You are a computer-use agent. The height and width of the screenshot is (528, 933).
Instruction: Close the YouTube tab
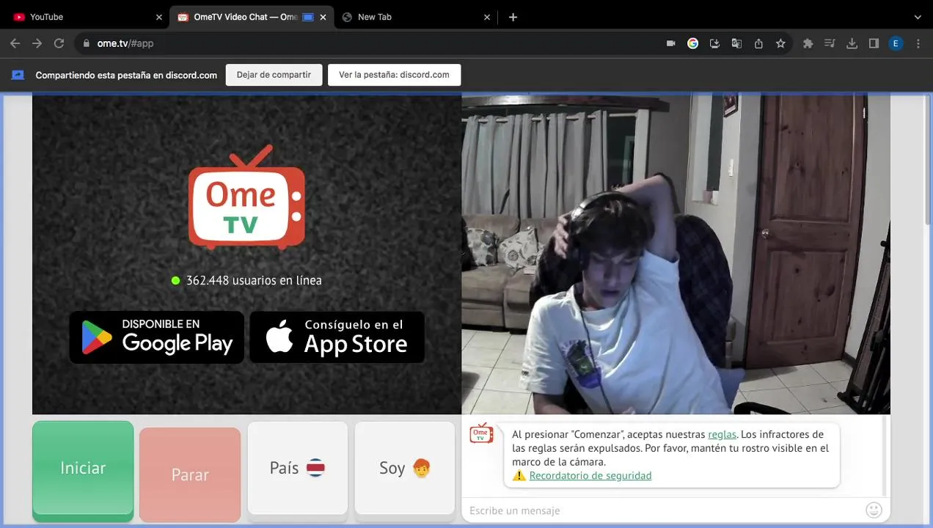(159, 17)
